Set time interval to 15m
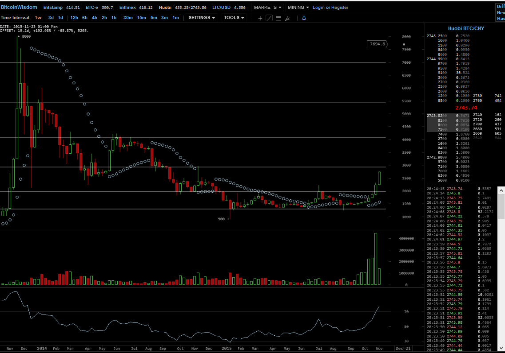 pos(141,18)
